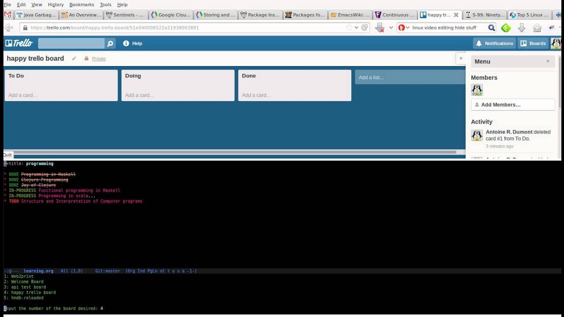Expand the Menu dropdown arrow in sidebar
Screen dimensions: 564x317
click(548, 62)
